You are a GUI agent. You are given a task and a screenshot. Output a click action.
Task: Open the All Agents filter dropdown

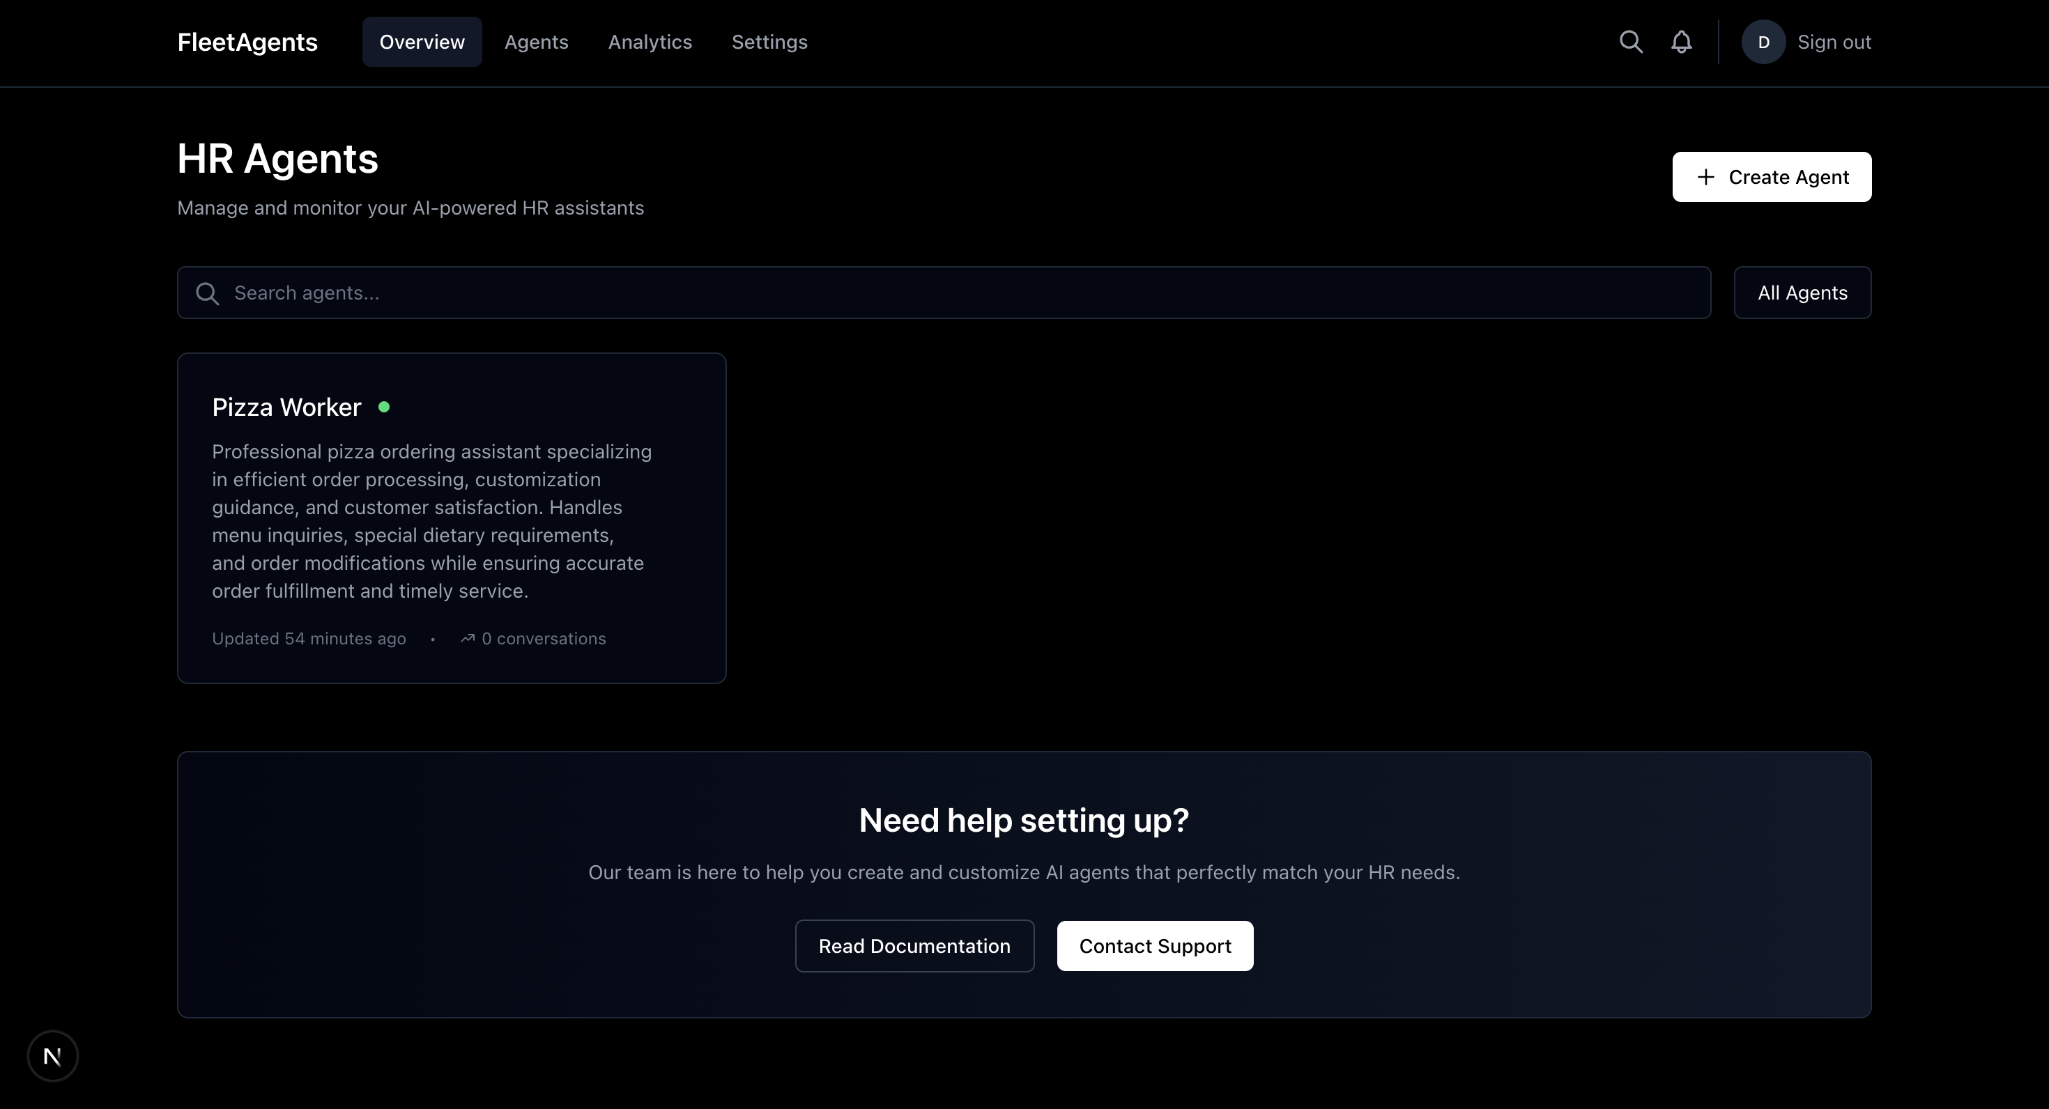[x=1802, y=293]
